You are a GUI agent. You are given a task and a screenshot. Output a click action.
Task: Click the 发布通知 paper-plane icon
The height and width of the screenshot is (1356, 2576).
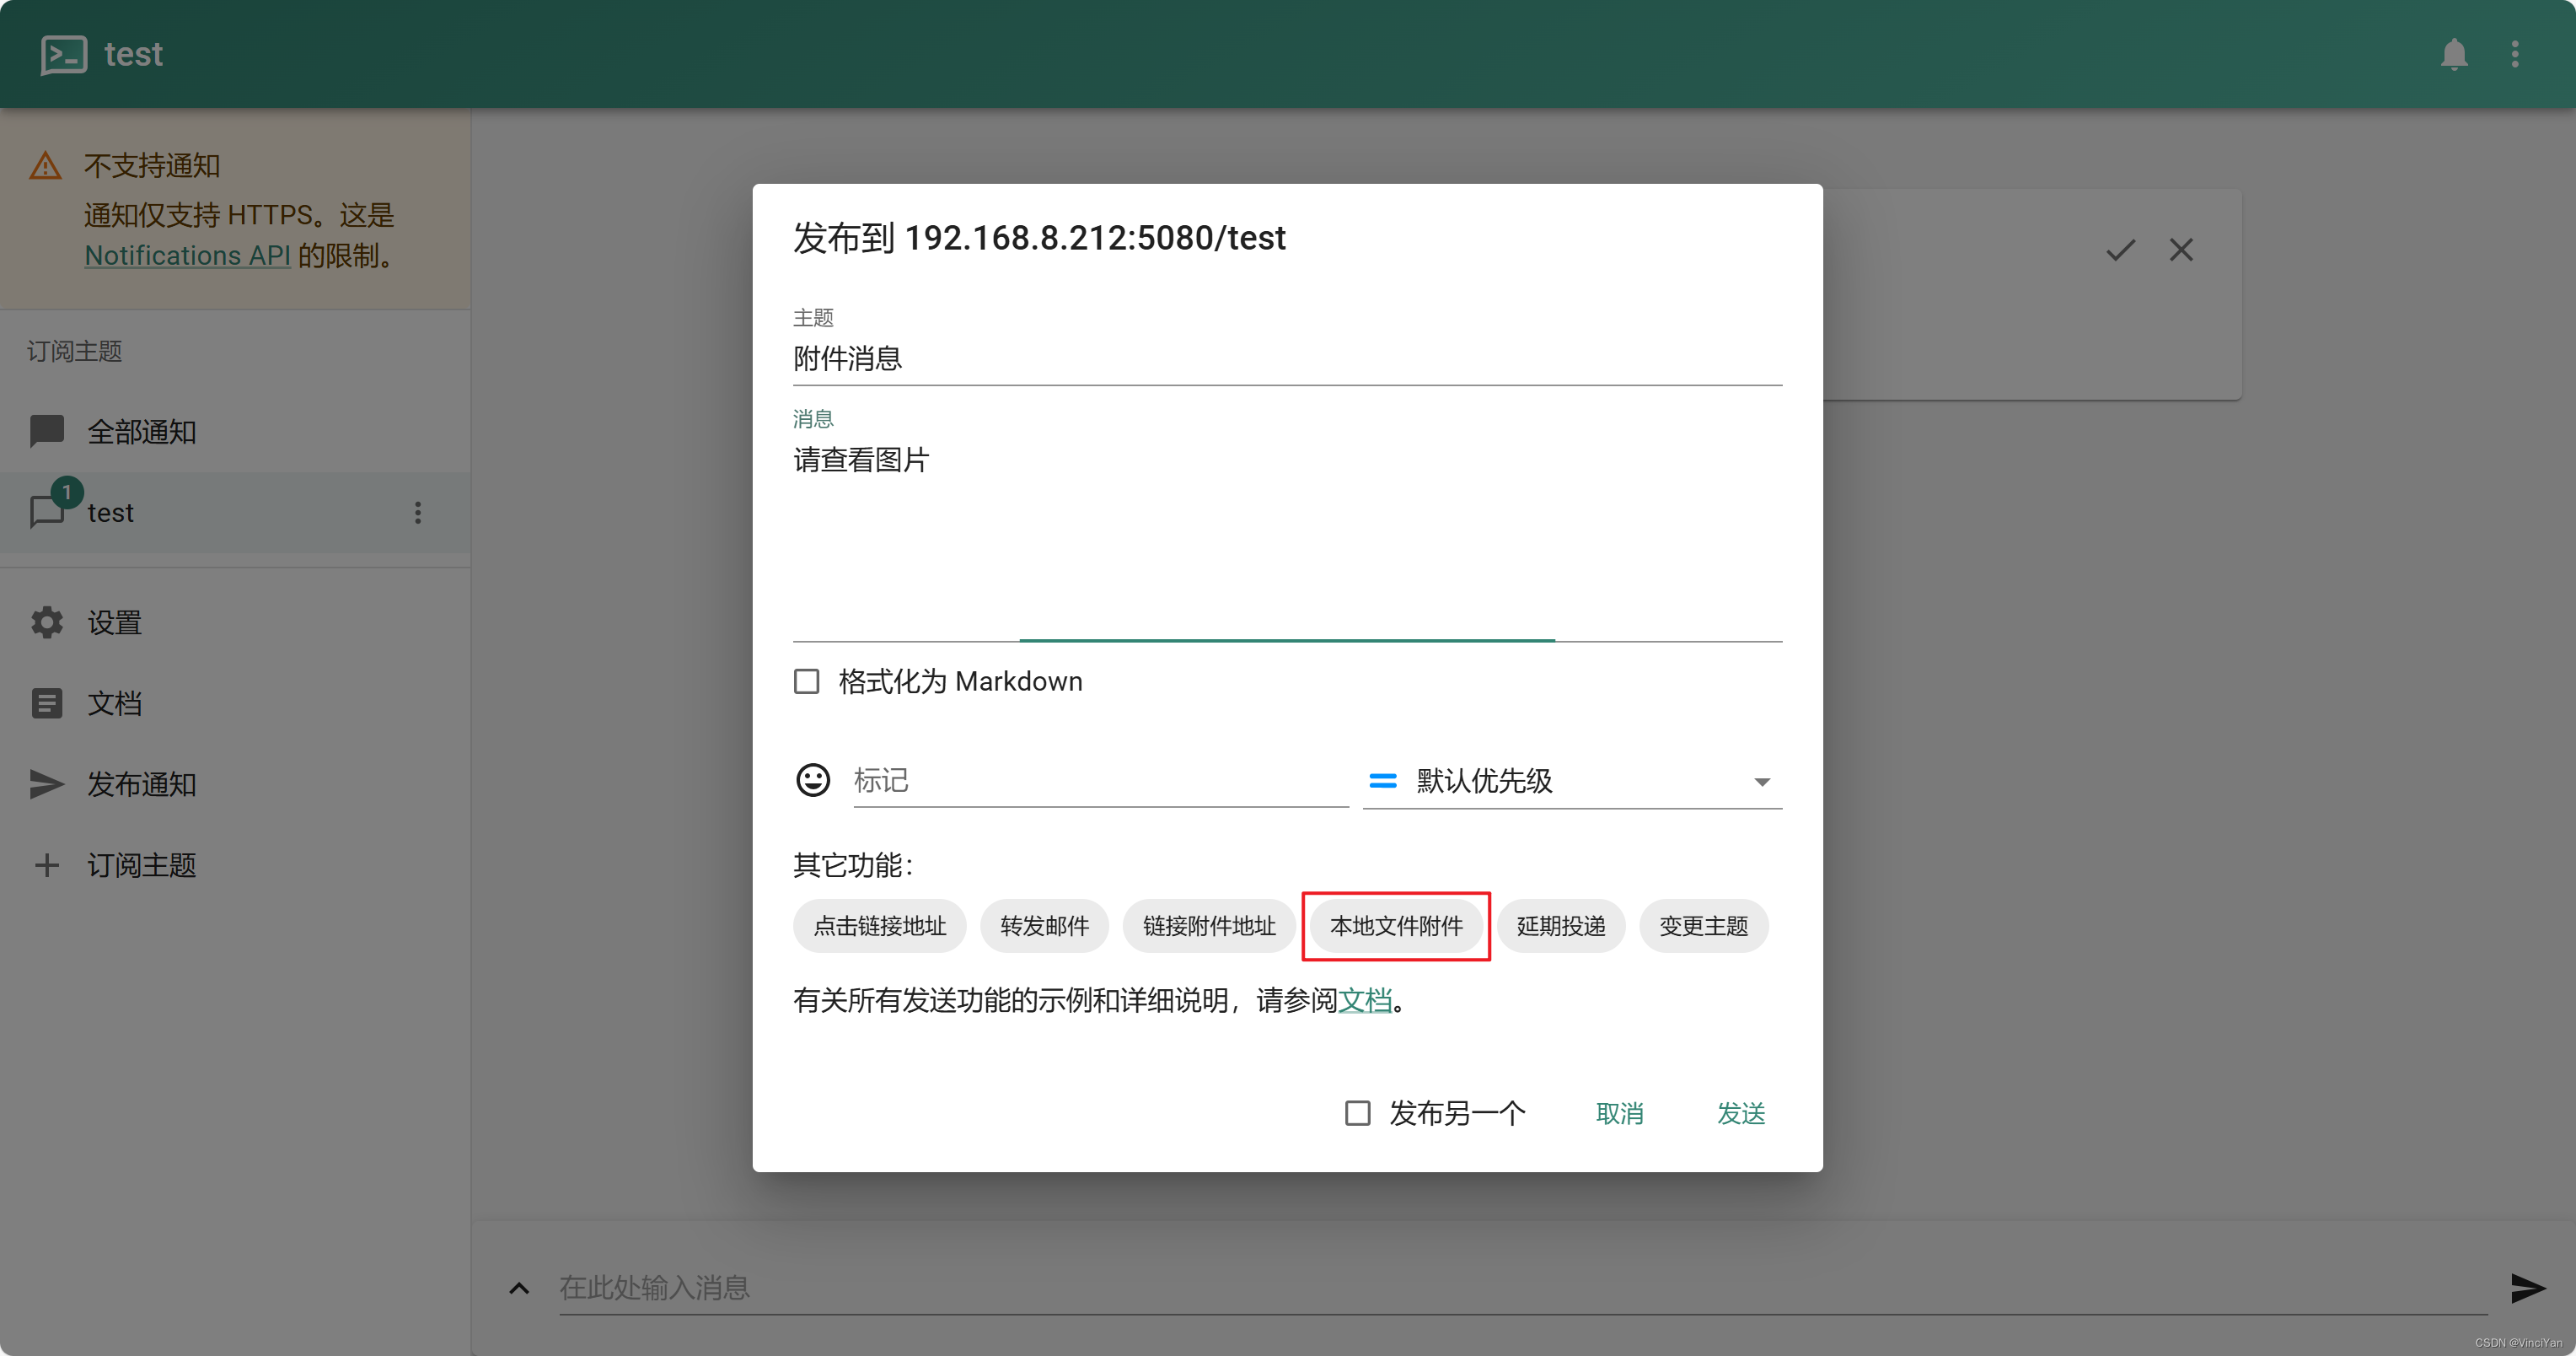(46, 783)
